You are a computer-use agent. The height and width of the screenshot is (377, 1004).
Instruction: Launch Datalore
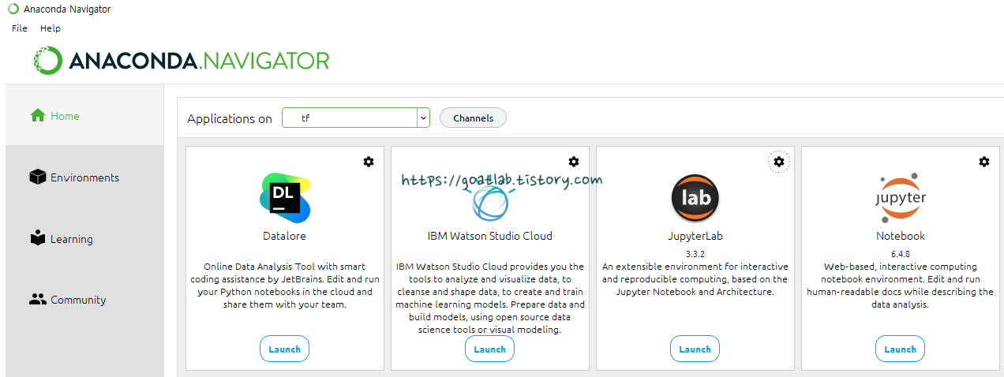click(x=285, y=349)
